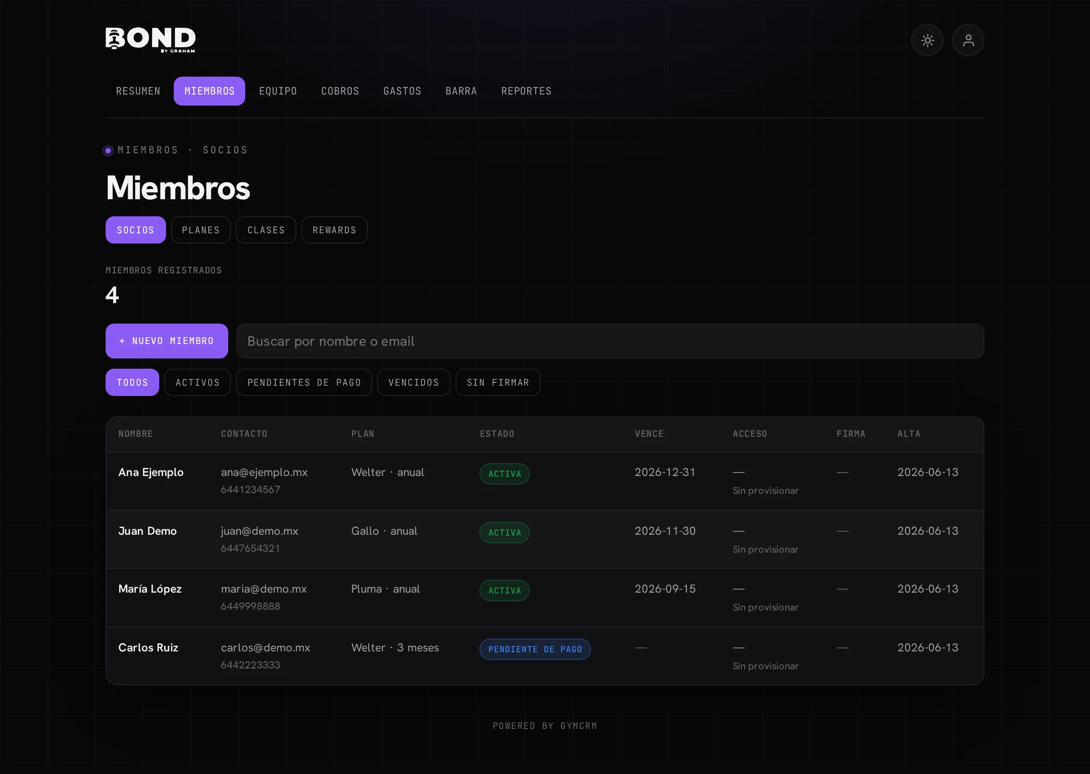Go to the Barra tab
Viewport: 1090px width, 774px height.
click(462, 91)
